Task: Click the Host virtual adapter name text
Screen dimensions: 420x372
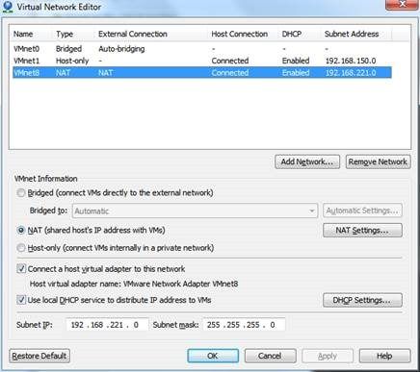Action: click(x=134, y=284)
